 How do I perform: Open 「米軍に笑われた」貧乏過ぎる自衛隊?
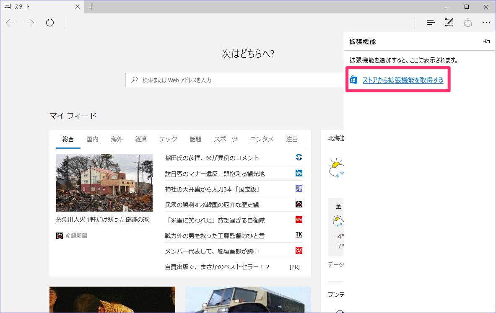point(215,220)
